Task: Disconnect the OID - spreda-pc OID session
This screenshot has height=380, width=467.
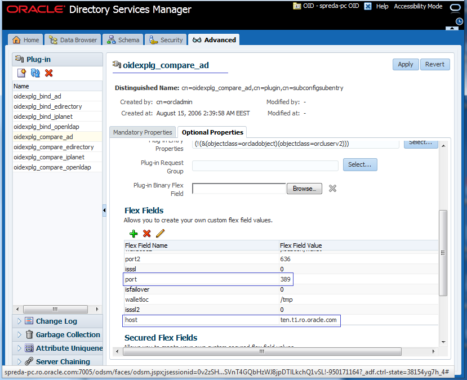Action: [368, 6]
